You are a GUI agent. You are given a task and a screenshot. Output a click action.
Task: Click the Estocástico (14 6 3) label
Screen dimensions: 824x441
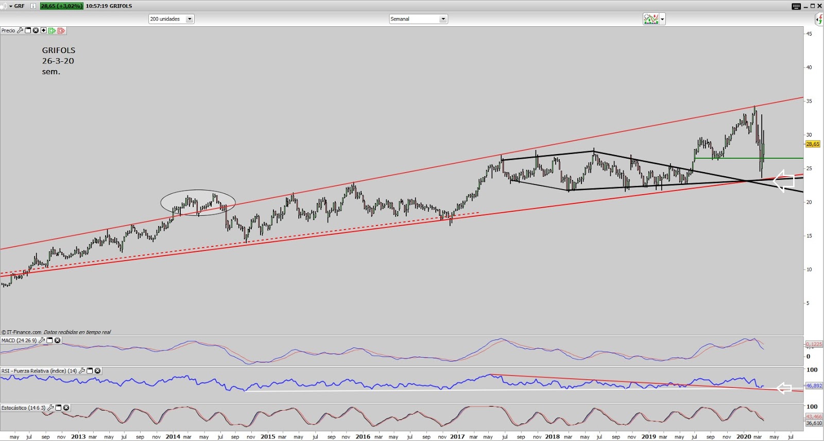[24, 408]
